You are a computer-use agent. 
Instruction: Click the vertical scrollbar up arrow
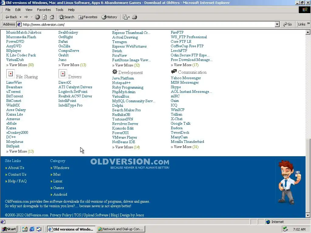click(308, 32)
